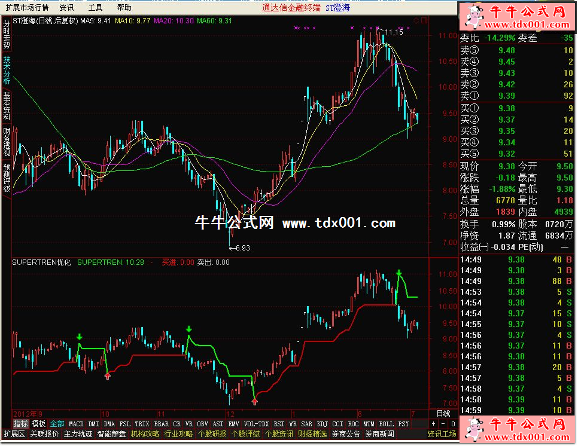Screen dimensions: 578x446
Task: Switch indicator to ASI
Action: [x=218, y=424]
